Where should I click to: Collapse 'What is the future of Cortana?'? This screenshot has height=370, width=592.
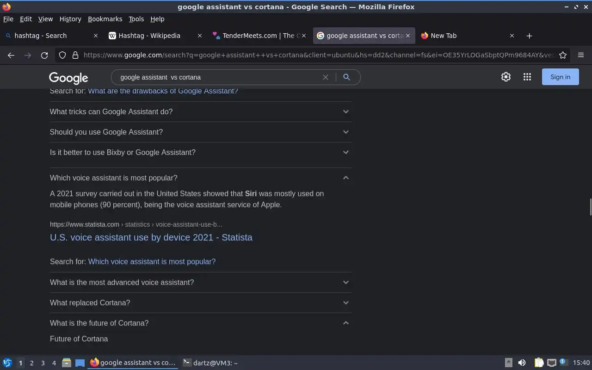[x=200, y=323]
